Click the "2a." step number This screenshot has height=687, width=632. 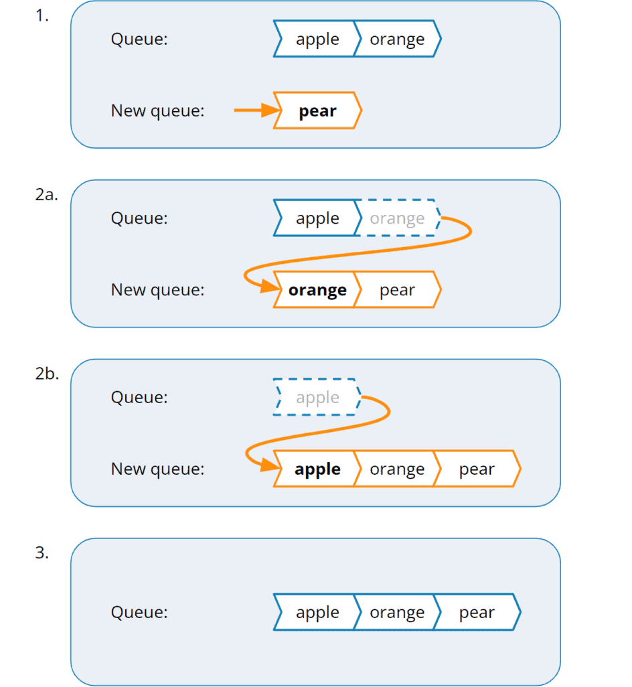click(47, 195)
